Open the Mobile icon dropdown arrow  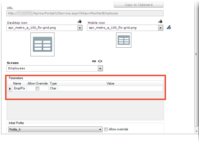(161, 28)
